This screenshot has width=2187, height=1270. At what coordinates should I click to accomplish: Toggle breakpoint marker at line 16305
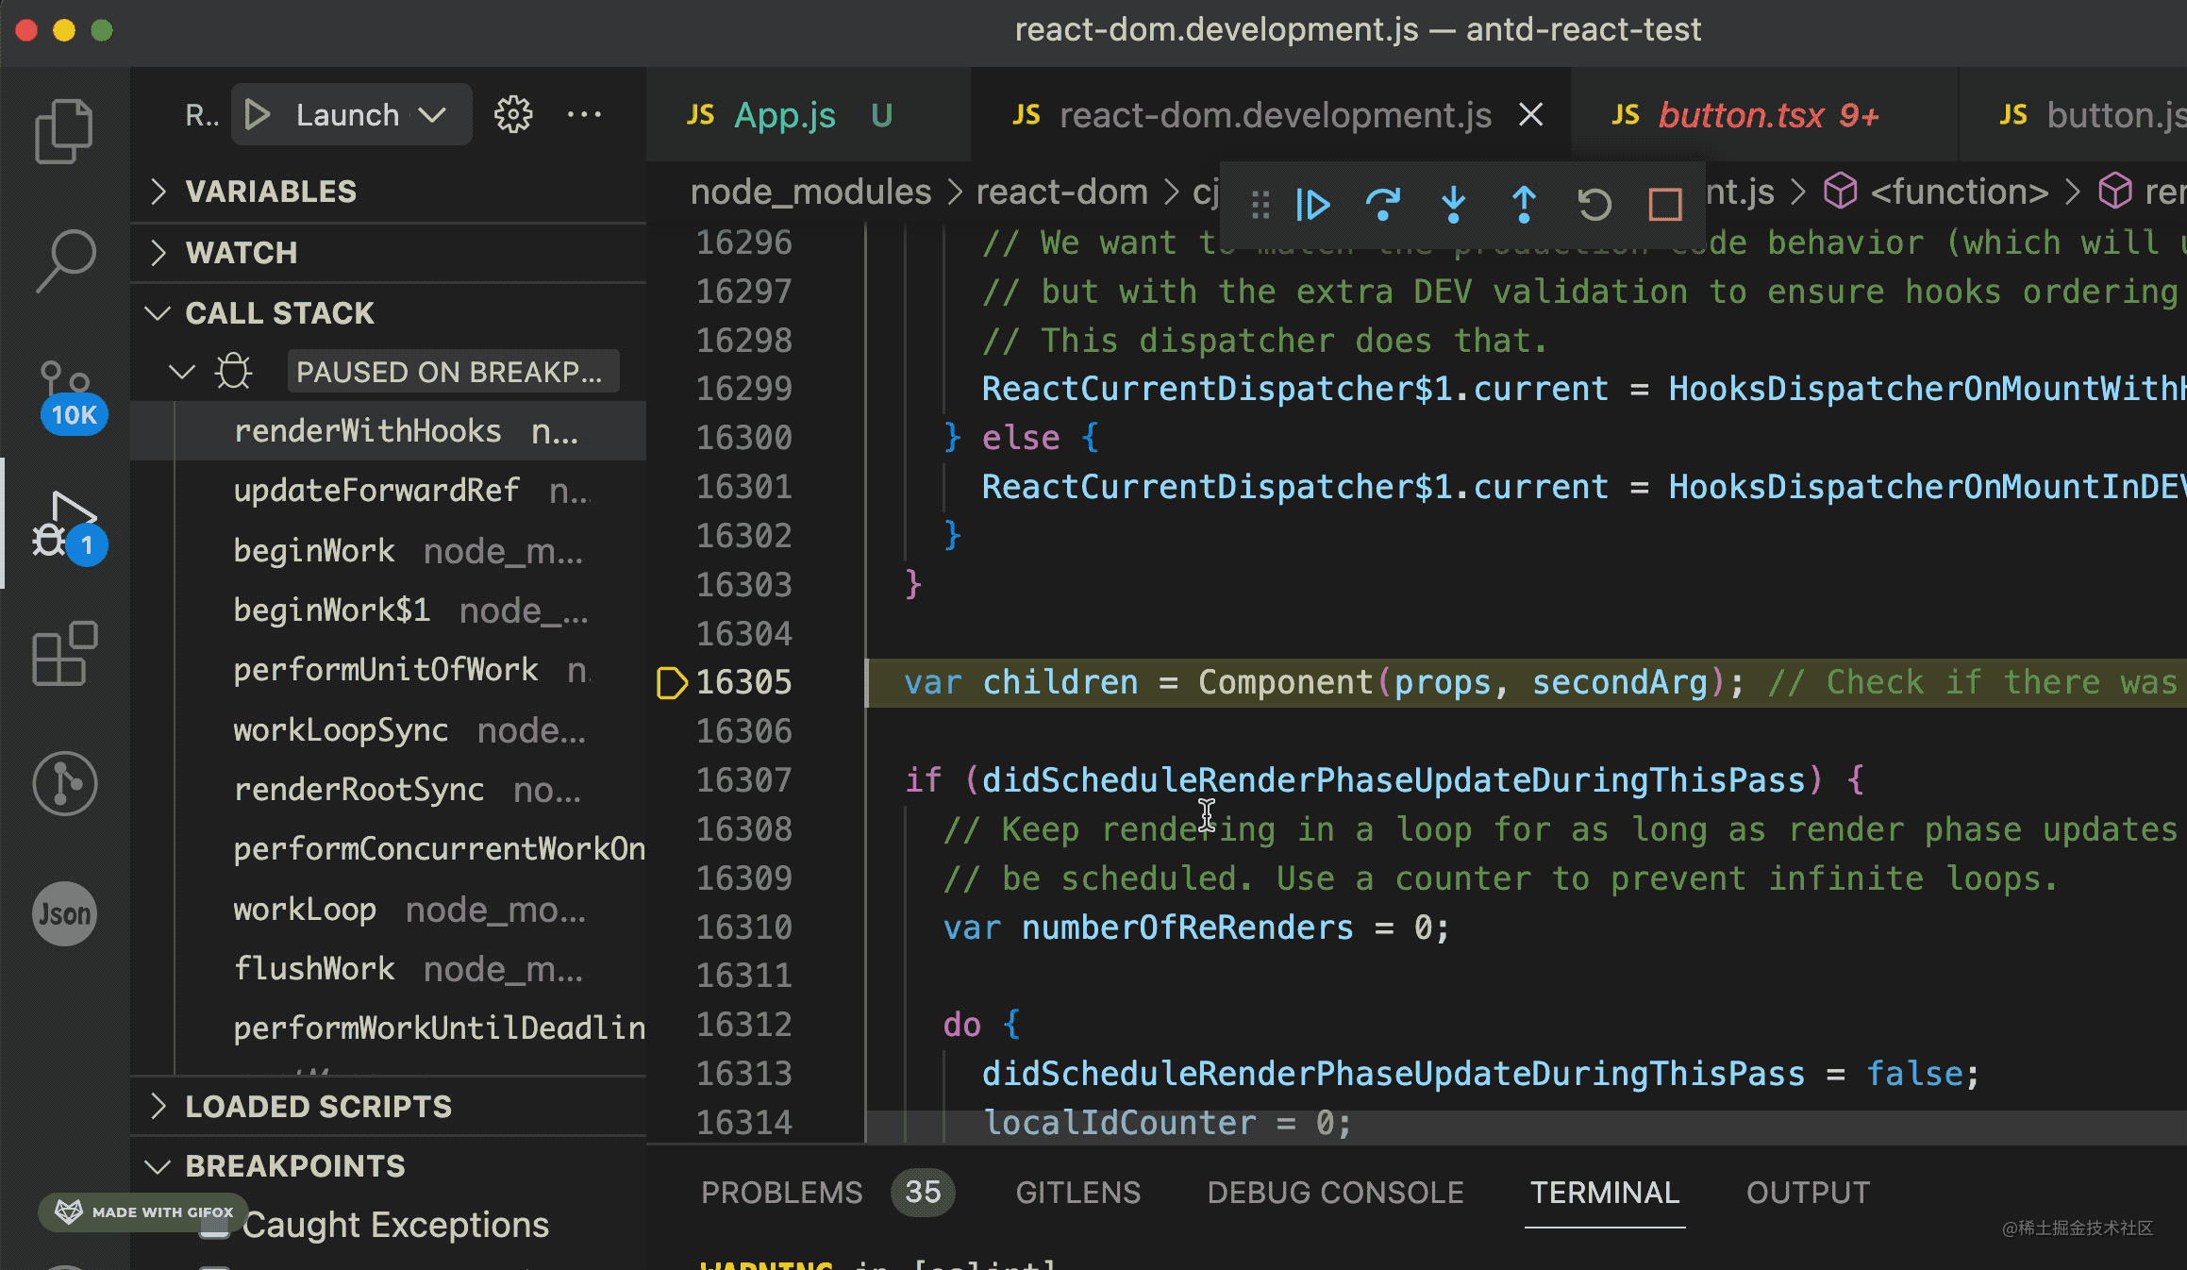(x=671, y=682)
